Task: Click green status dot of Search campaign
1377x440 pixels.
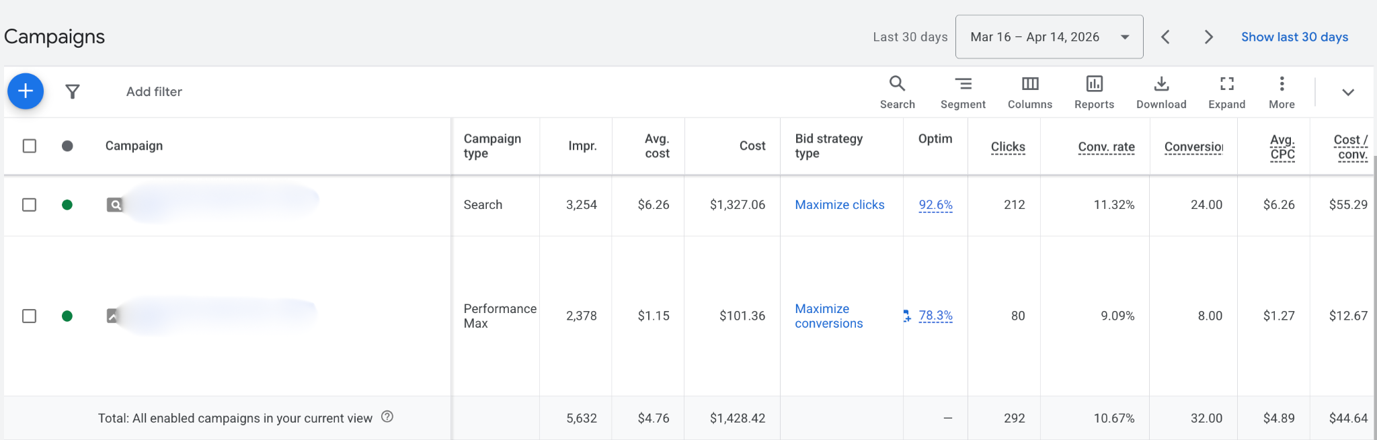Action: 67,205
